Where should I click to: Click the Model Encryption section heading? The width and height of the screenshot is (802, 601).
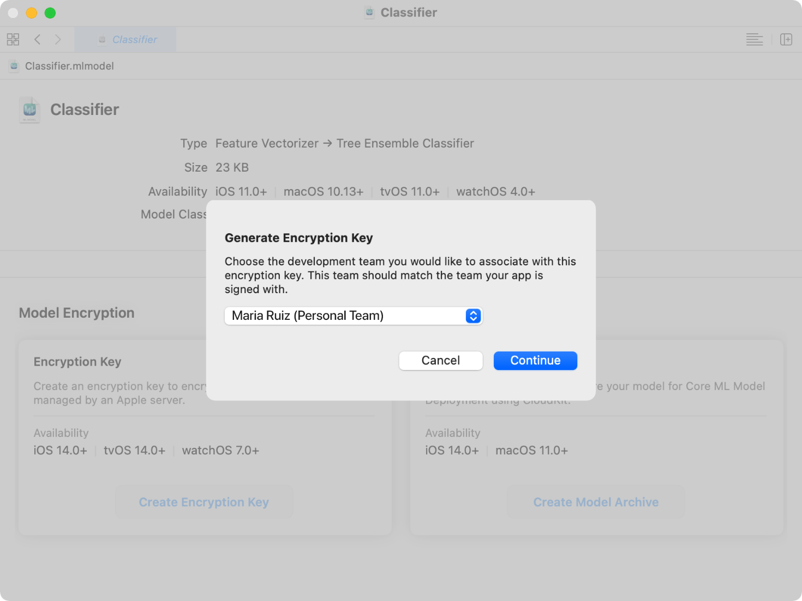(x=76, y=313)
